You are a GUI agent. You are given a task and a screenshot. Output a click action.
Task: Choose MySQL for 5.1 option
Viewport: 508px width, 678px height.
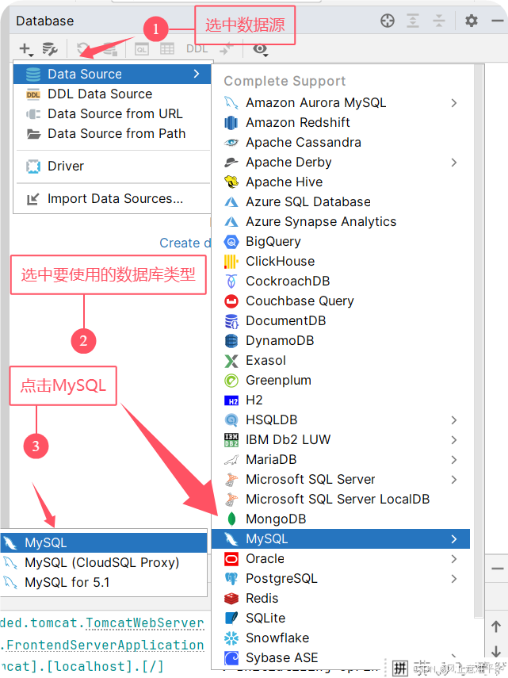pos(104,583)
